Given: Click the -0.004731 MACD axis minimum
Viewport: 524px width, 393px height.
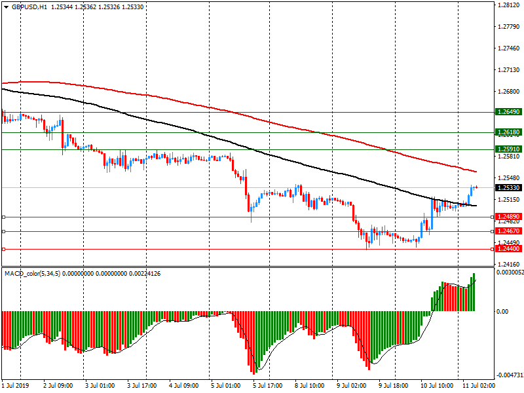Looking at the screenshot, I should coord(510,375).
